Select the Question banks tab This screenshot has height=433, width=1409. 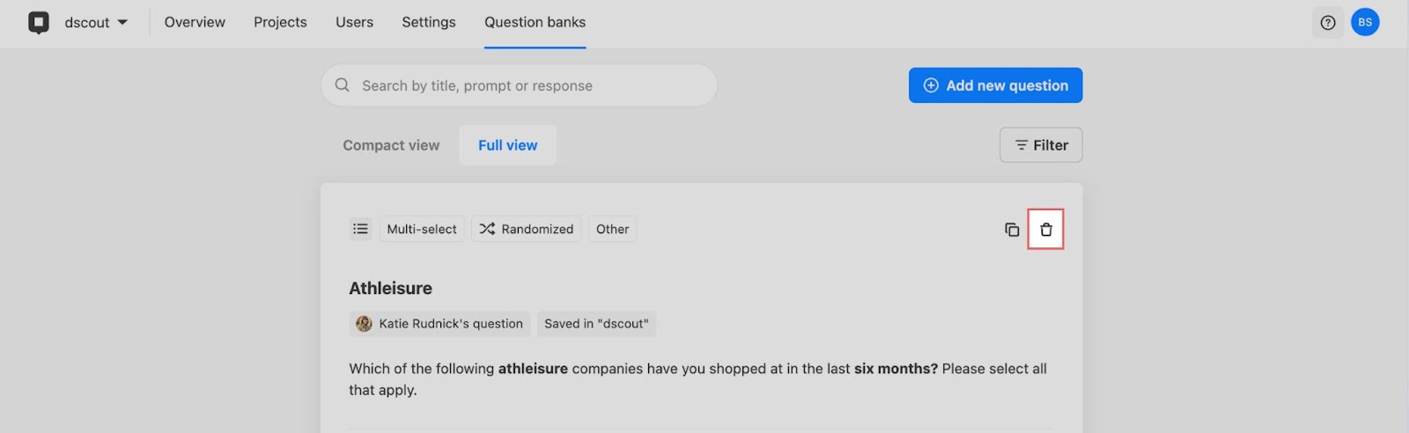[535, 22]
